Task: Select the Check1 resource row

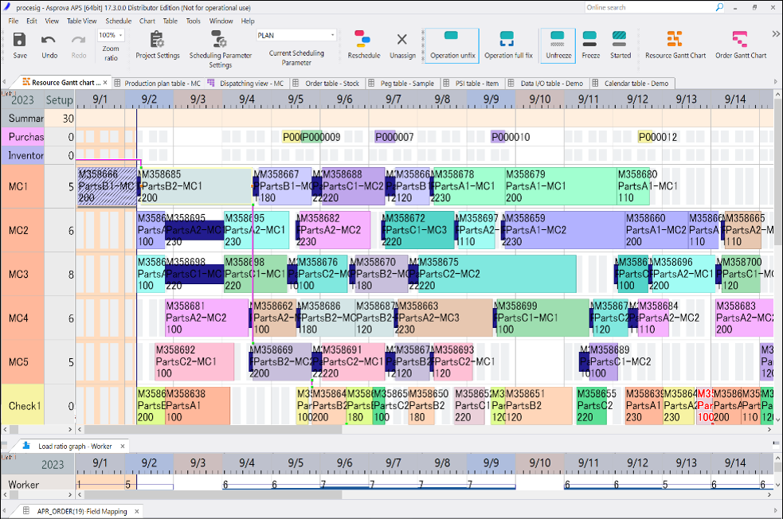Action: [x=22, y=404]
